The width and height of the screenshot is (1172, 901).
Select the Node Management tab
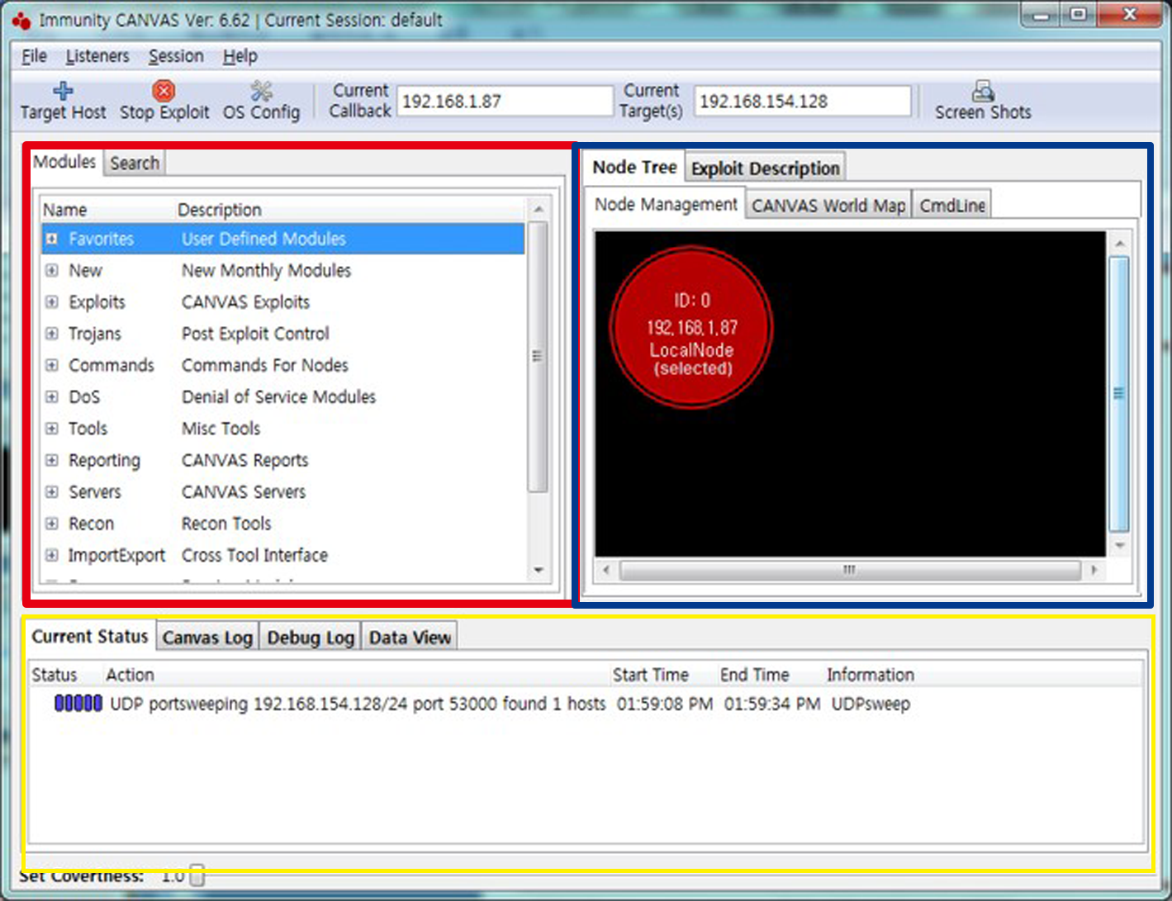pyautogui.click(x=666, y=204)
